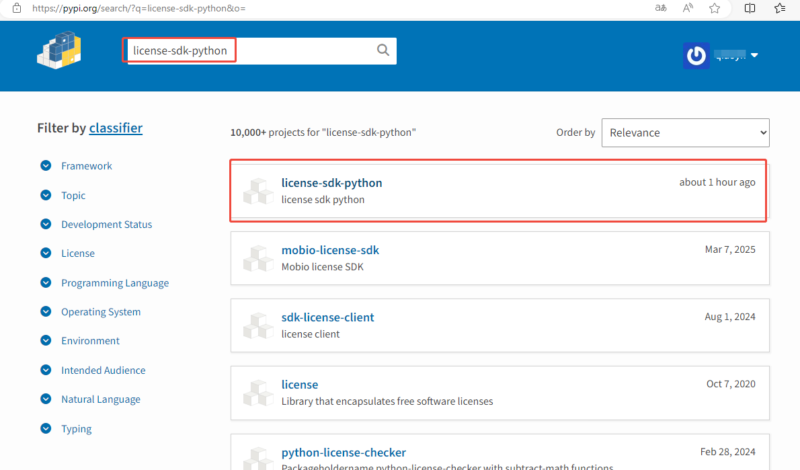
Task: Open the license-sdk-python project result
Action: pos(331,183)
